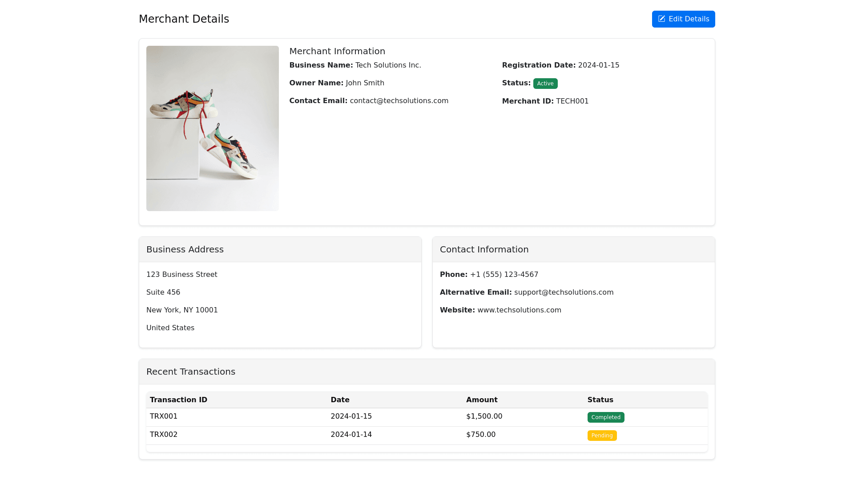This screenshot has width=854, height=480.
Task: Click the green Active status badge
Action: tap(545, 84)
